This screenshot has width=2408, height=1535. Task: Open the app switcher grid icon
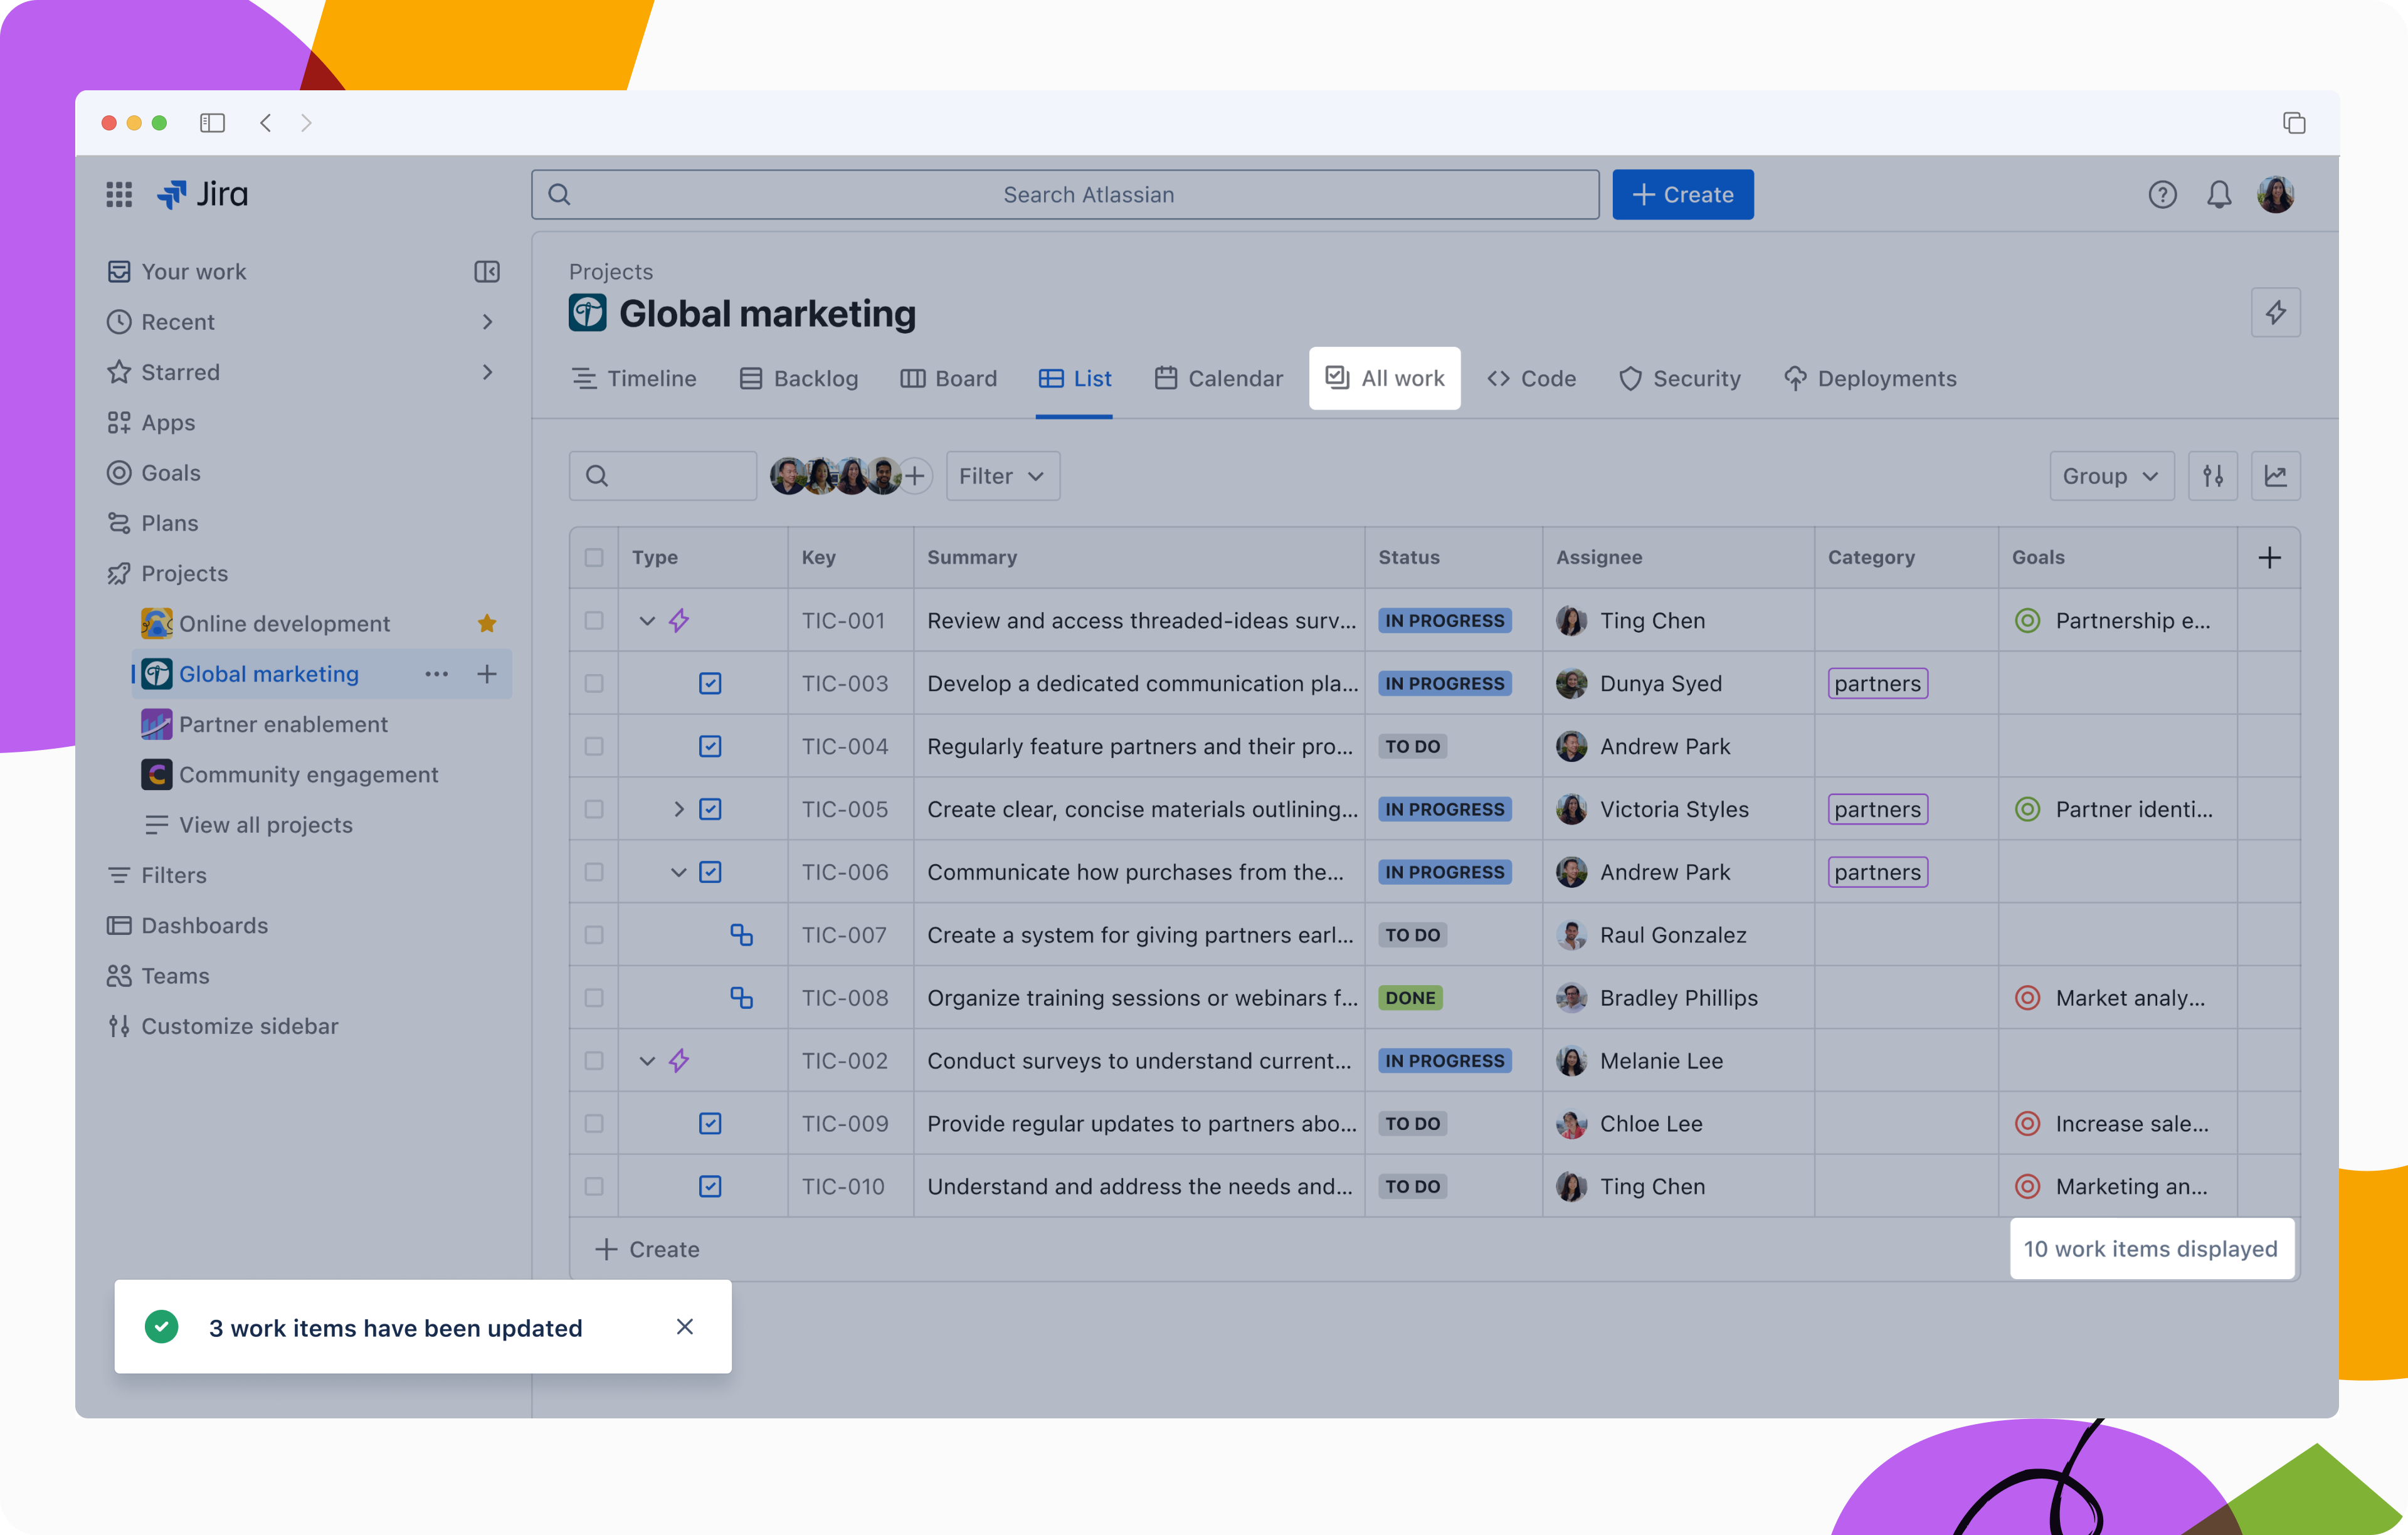(x=119, y=194)
